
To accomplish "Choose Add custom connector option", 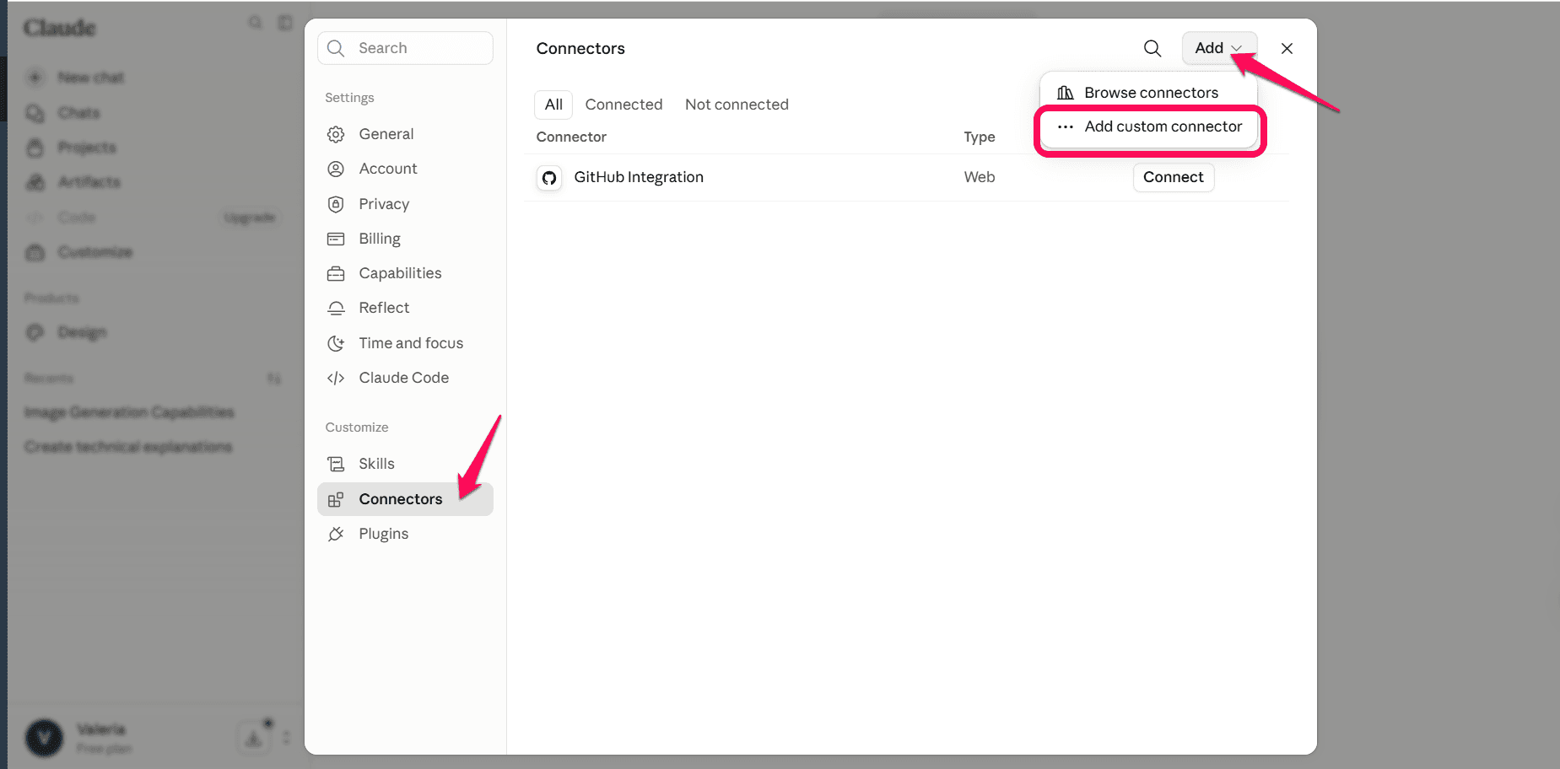I will pyautogui.click(x=1149, y=126).
